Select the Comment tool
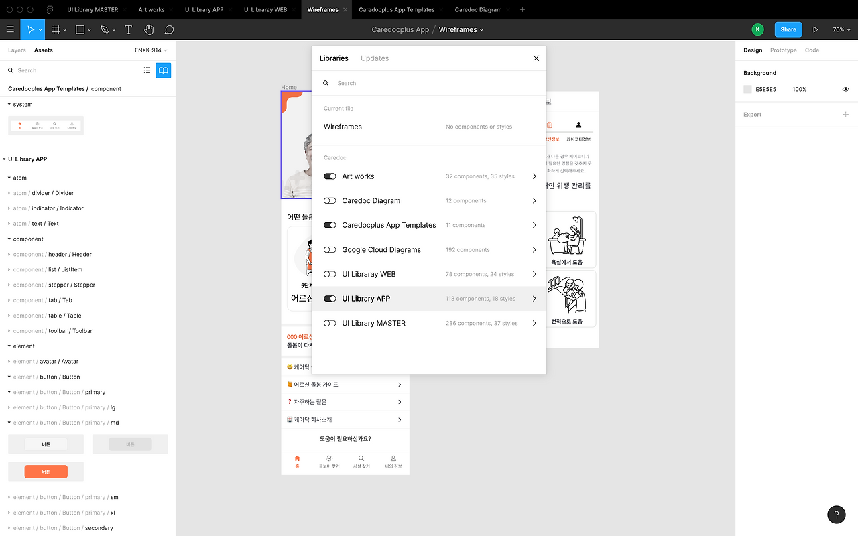This screenshot has width=858, height=536. 169,29
